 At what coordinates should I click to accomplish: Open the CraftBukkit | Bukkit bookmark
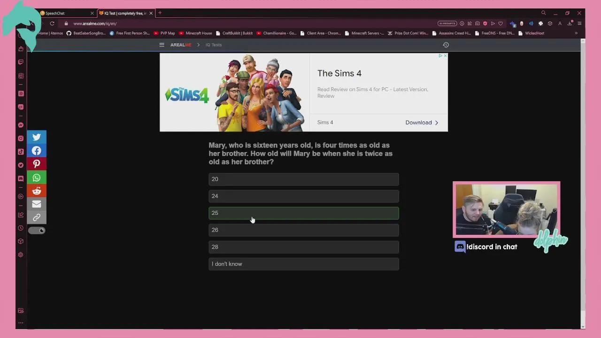234,33
